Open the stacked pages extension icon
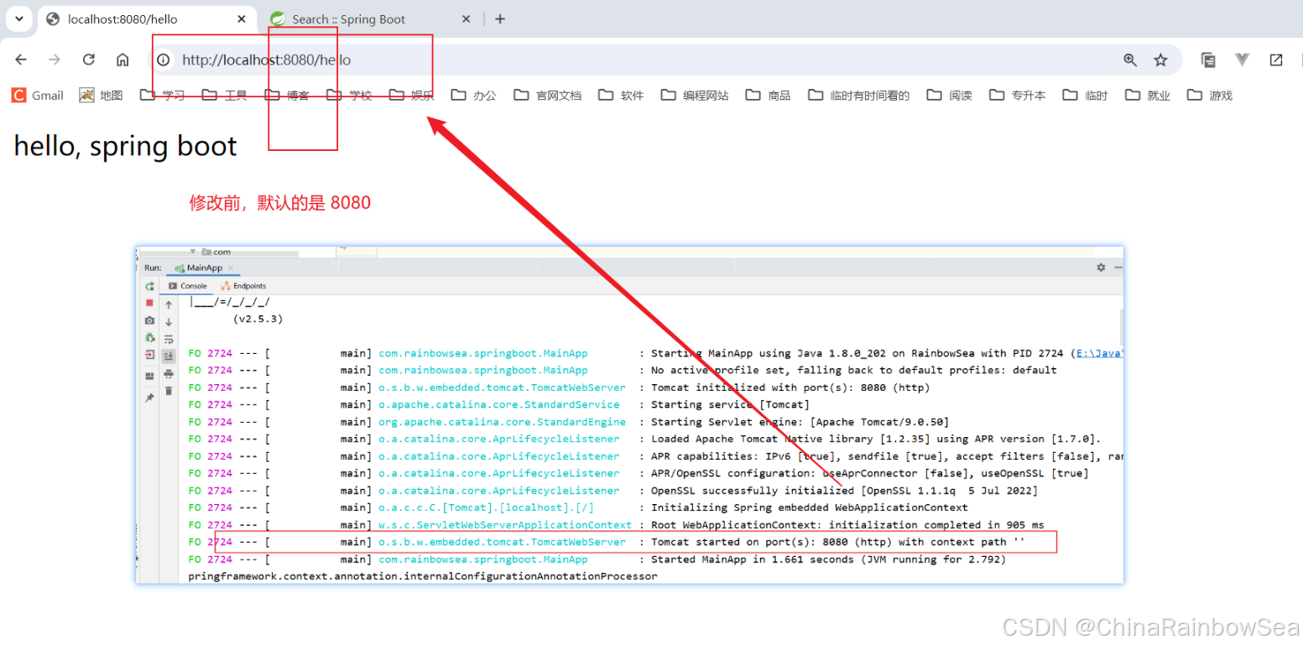This screenshot has width=1303, height=650. [x=1208, y=60]
